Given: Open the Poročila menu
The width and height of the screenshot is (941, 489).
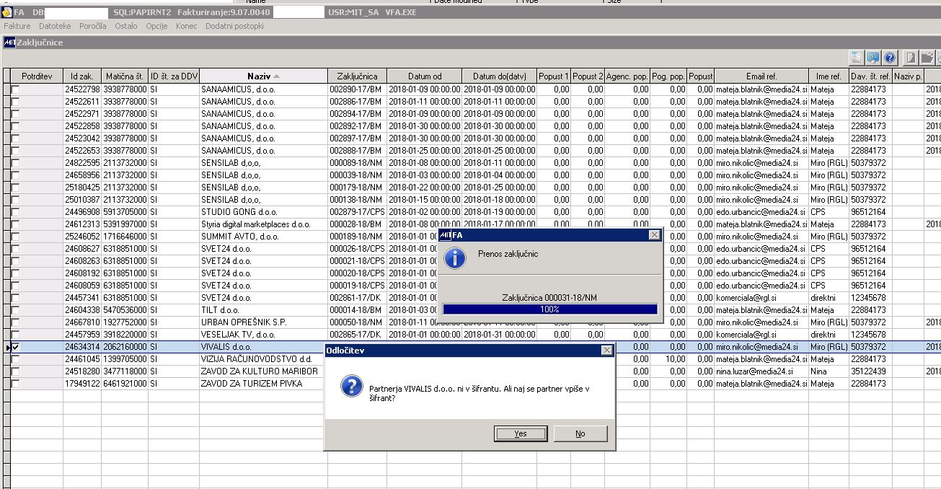Looking at the screenshot, I should [92, 26].
